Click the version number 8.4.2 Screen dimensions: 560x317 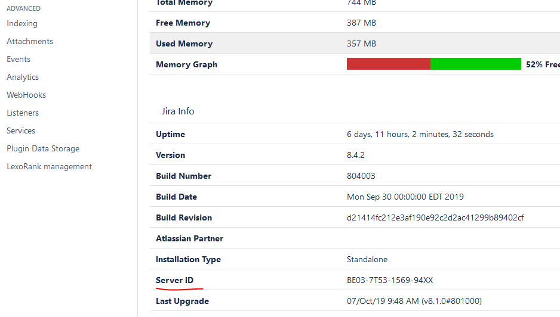(356, 155)
